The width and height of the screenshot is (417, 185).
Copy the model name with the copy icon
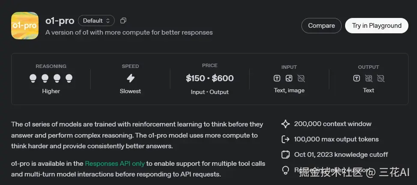point(123,21)
